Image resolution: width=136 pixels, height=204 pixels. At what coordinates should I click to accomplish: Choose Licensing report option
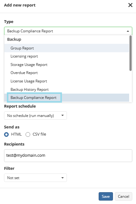67,56
